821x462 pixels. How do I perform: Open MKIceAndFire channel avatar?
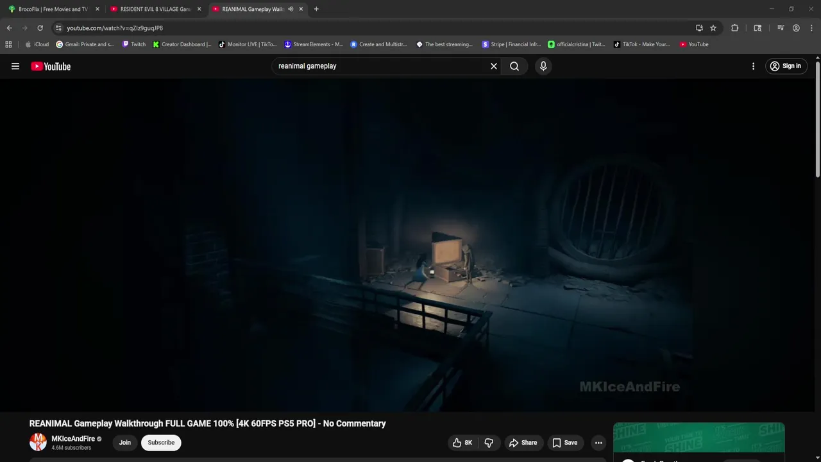[38, 442]
